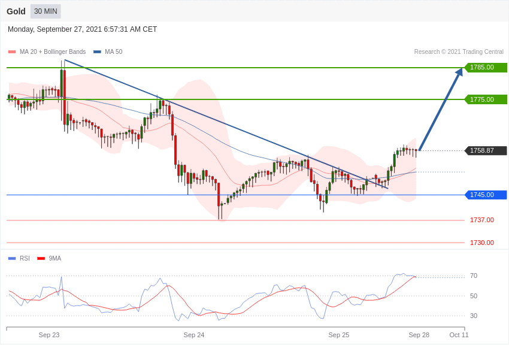Click the blue MA 50 legend swatch
The height and width of the screenshot is (345, 509).
(97, 52)
